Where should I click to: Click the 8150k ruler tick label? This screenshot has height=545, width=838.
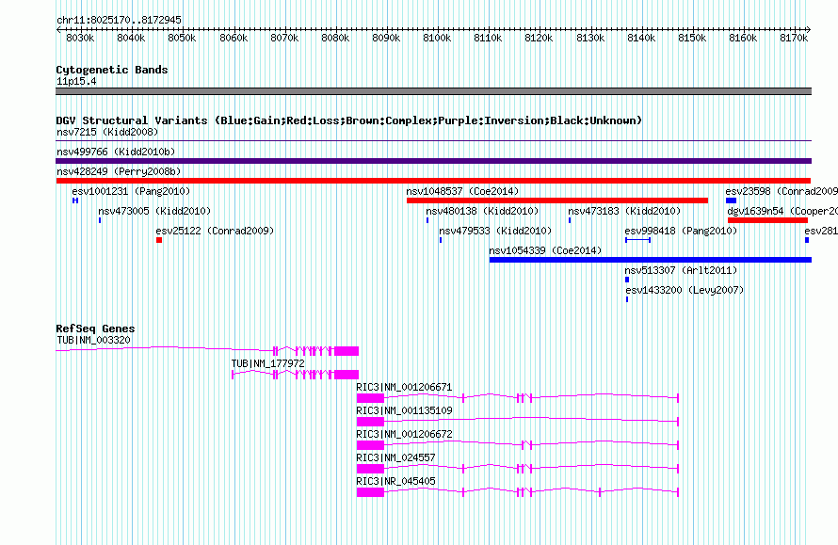coord(692,38)
